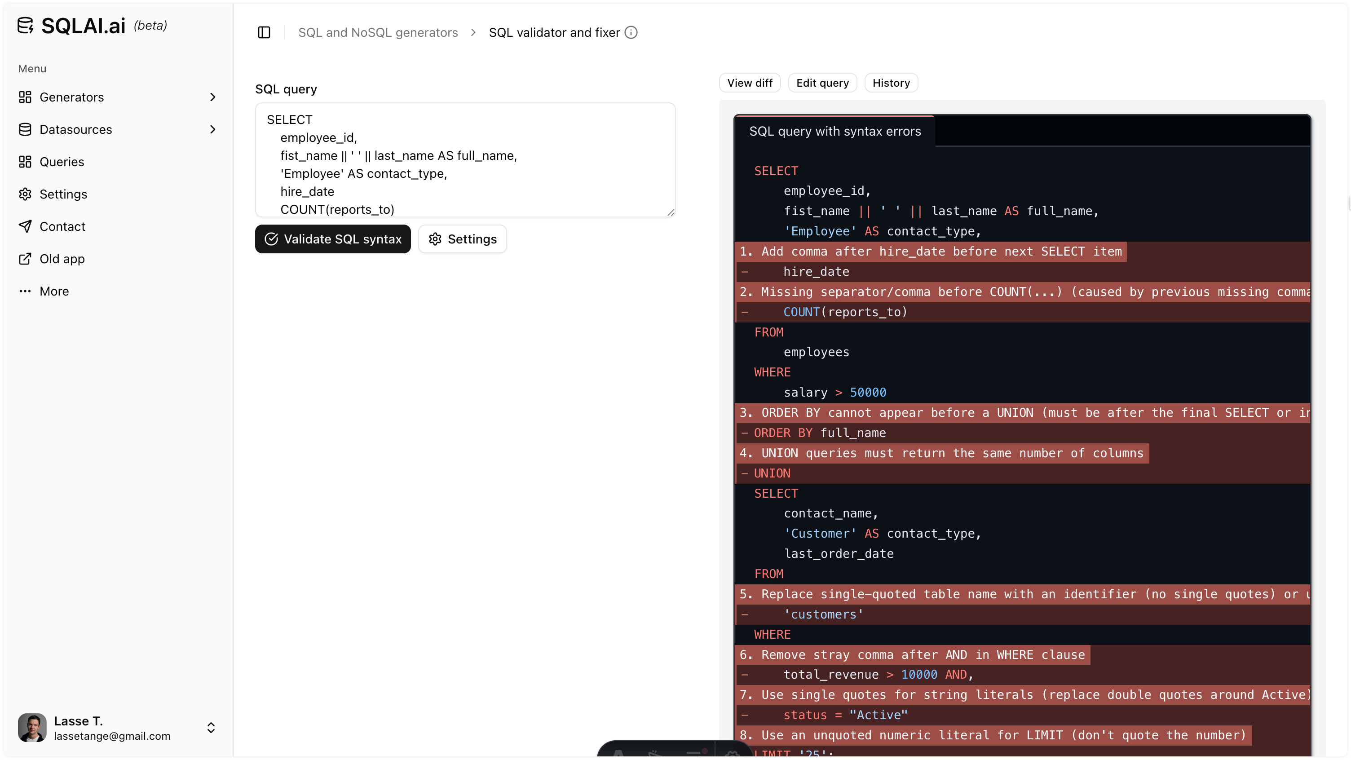
Task: Open History of validated queries
Action: [x=891, y=82]
